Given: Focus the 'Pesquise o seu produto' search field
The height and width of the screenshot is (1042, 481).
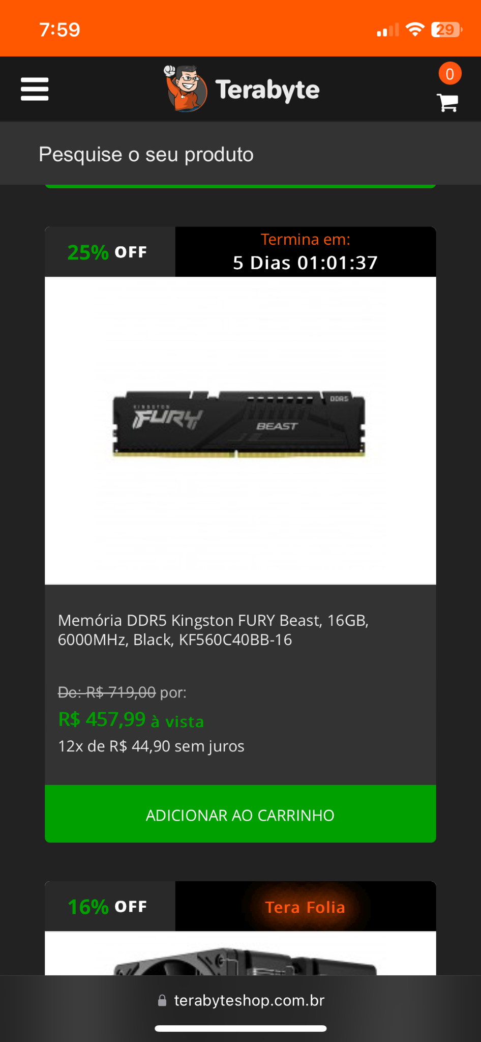Looking at the screenshot, I should tap(240, 154).
